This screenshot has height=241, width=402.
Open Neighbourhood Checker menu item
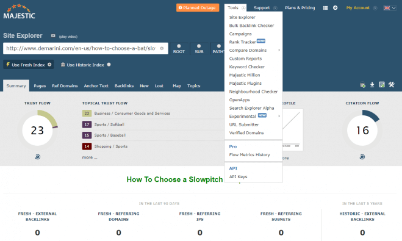click(253, 92)
